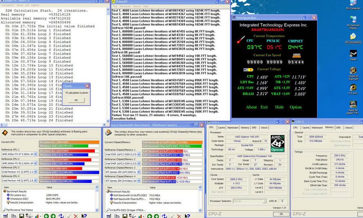Click chart icon in Memory Bandwidth toolbar

140,216
